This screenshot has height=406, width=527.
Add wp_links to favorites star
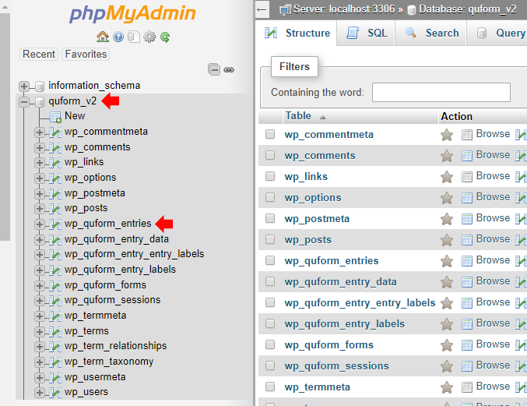pyautogui.click(x=447, y=177)
